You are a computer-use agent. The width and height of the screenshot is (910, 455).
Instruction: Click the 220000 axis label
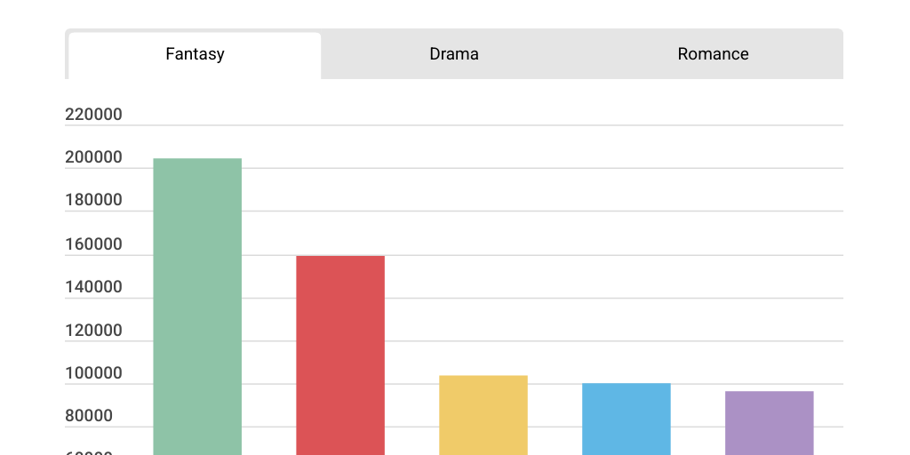tap(93, 115)
